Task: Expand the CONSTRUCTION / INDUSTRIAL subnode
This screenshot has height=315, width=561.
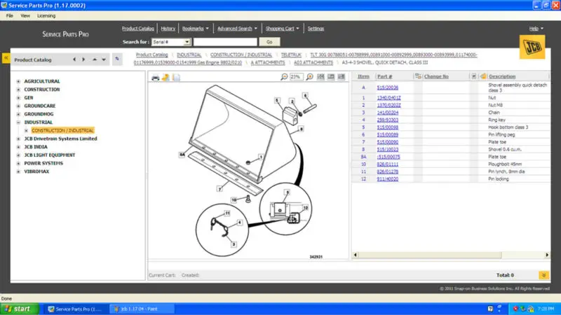Action: (26, 131)
